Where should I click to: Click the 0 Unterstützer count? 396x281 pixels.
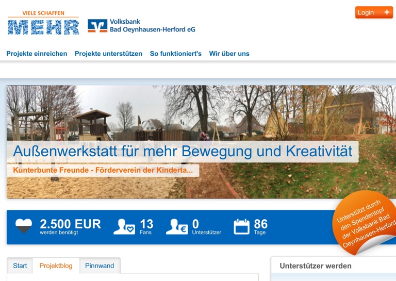(x=207, y=226)
